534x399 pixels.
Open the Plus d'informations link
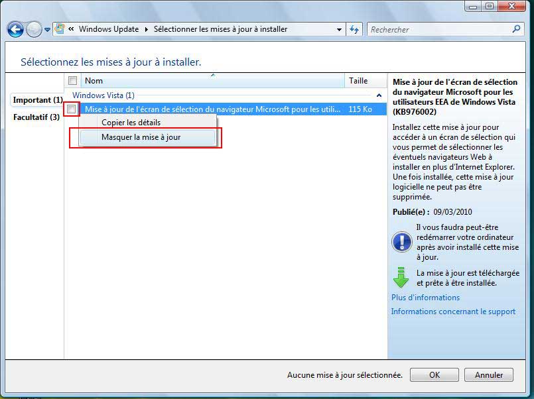[x=425, y=298]
